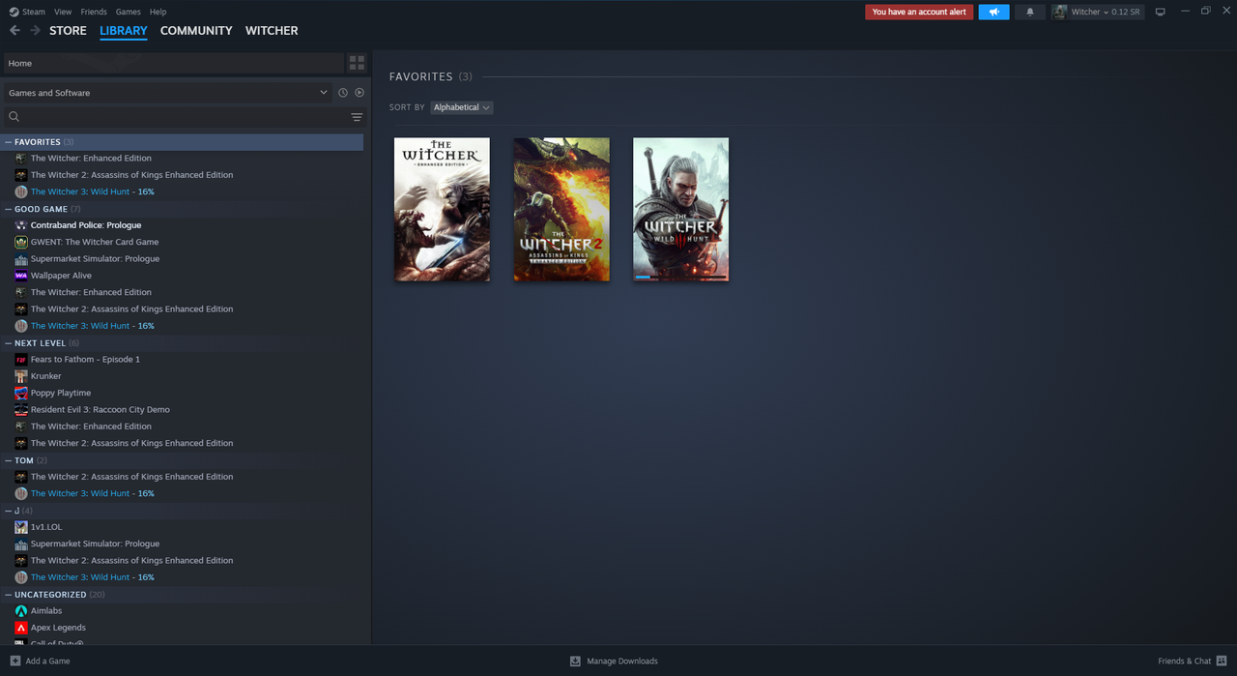Open the Sort By Alphabetical dropdown
Image resolution: width=1237 pixels, height=676 pixels.
coord(462,107)
